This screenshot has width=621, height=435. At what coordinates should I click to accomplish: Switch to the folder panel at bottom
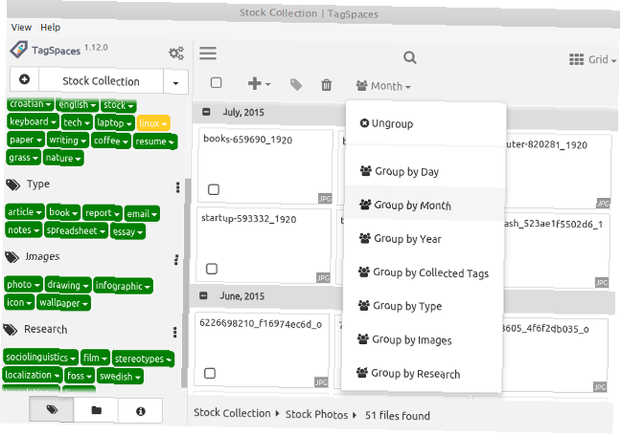[x=96, y=410]
